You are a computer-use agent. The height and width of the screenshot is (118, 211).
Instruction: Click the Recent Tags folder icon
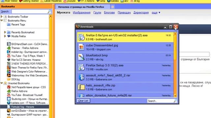tap(9, 25)
